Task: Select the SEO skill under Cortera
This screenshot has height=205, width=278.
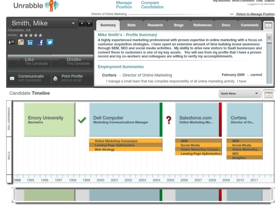Action: [x=245, y=154]
